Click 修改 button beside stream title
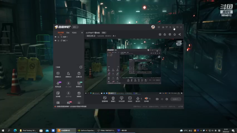 click(104, 33)
